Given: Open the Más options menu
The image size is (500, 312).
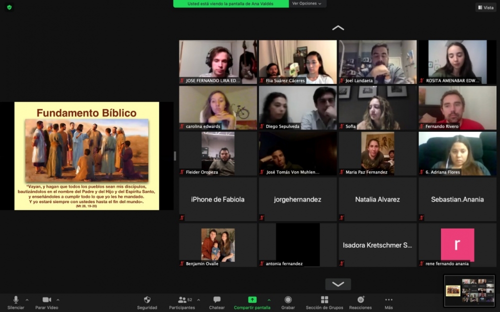Looking at the screenshot, I should click(388, 300).
